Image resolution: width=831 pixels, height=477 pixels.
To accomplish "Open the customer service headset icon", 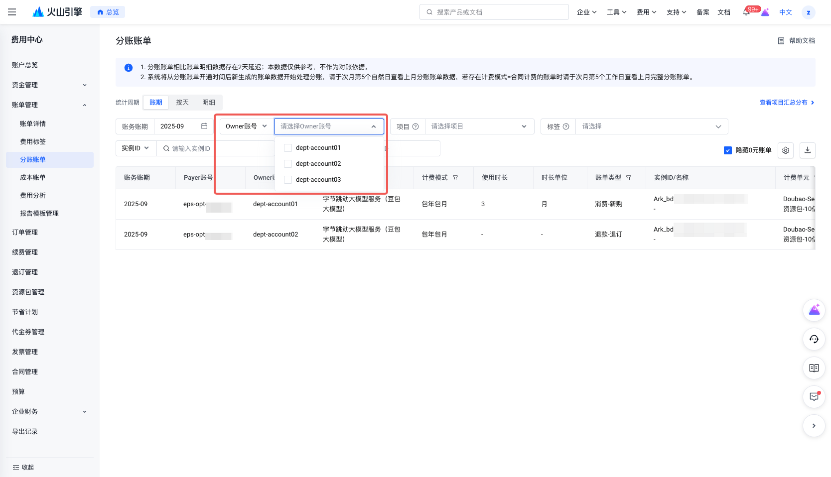I will (x=814, y=339).
